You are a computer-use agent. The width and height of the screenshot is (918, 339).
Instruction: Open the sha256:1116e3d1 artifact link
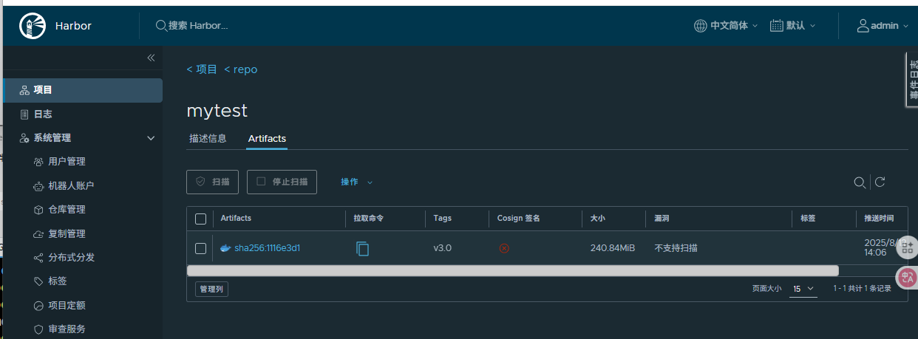pyautogui.click(x=267, y=248)
